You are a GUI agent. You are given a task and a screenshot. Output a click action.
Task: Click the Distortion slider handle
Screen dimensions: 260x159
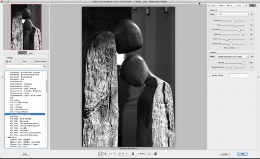point(227,39)
